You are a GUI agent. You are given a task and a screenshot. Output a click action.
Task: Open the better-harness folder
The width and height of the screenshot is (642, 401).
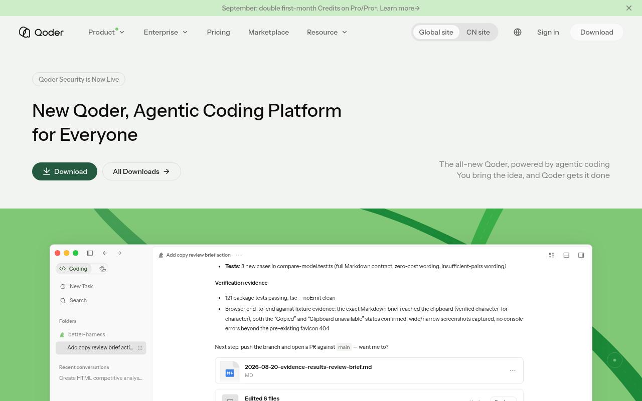click(82, 334)
